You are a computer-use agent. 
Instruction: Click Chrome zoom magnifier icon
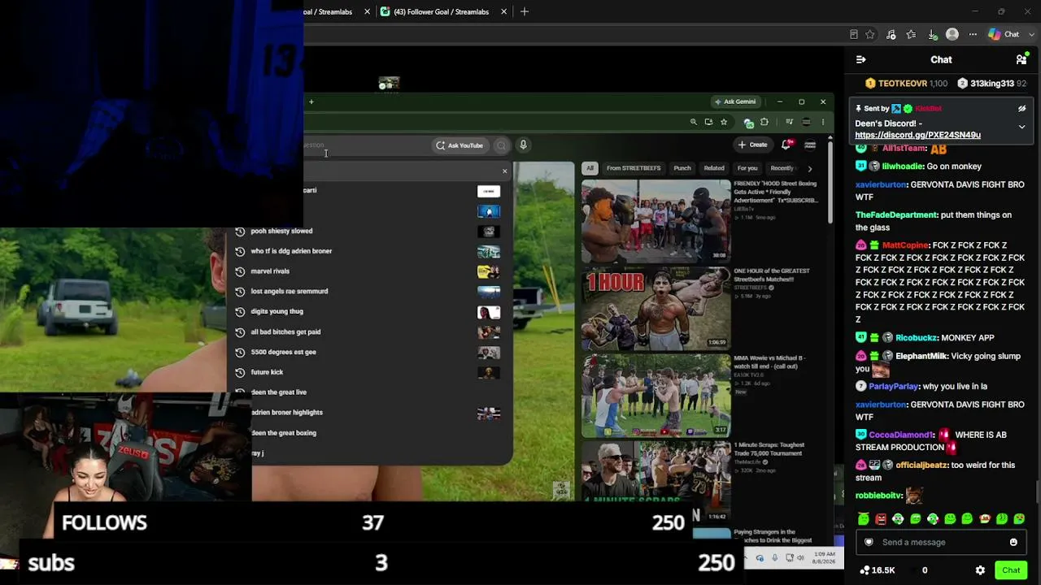(694, 122)
